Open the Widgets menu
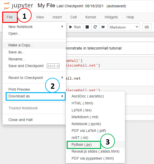154x164 pixels. point(111,17)
